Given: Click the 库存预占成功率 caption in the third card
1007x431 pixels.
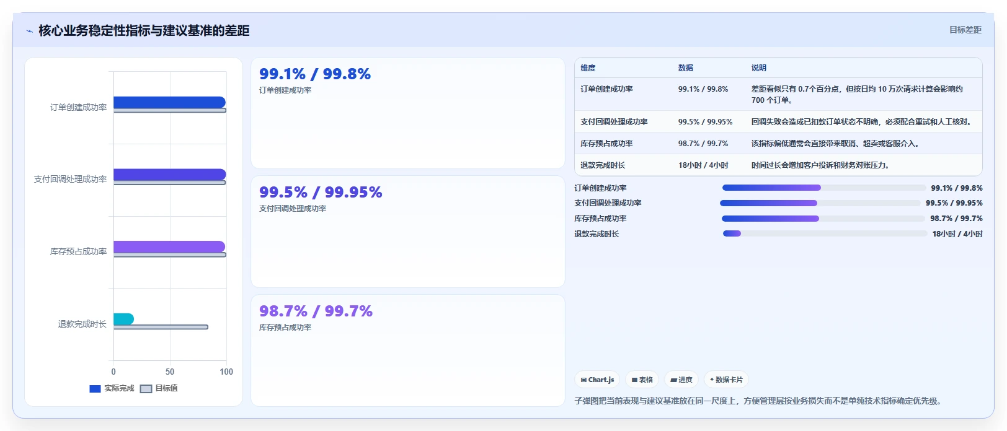Looking at the screenshot, I should coord(285,328).
